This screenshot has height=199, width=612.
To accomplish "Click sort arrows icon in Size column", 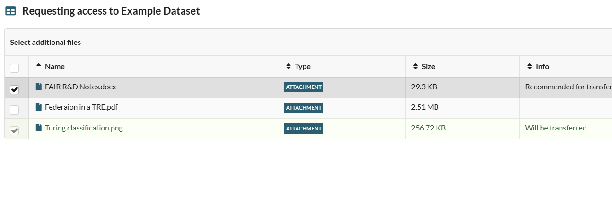I will tap(415, 67).
